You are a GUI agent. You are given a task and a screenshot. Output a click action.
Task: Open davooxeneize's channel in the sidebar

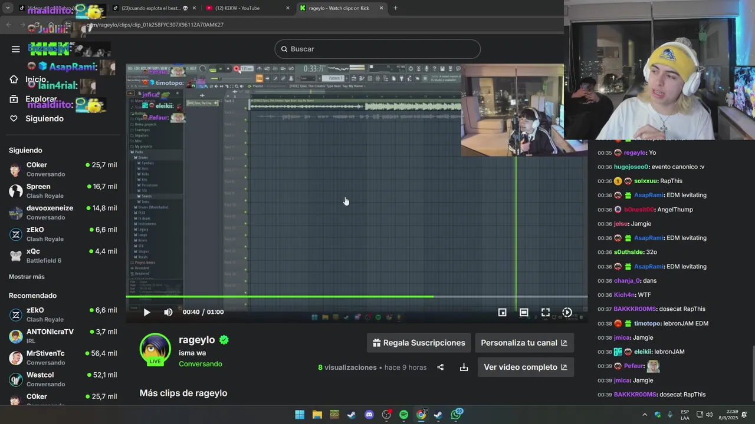coord(63,213)
